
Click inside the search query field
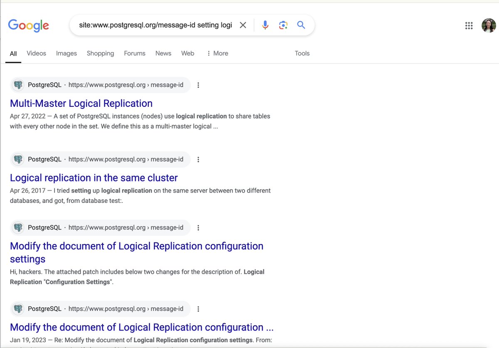coord(156,25)
